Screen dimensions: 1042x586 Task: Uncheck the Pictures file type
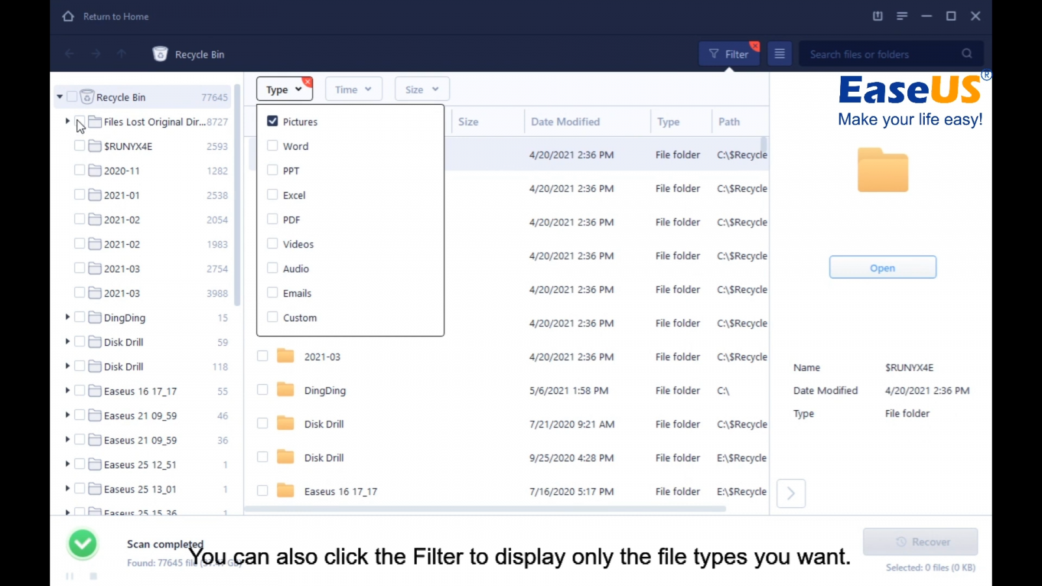point(272,121)
